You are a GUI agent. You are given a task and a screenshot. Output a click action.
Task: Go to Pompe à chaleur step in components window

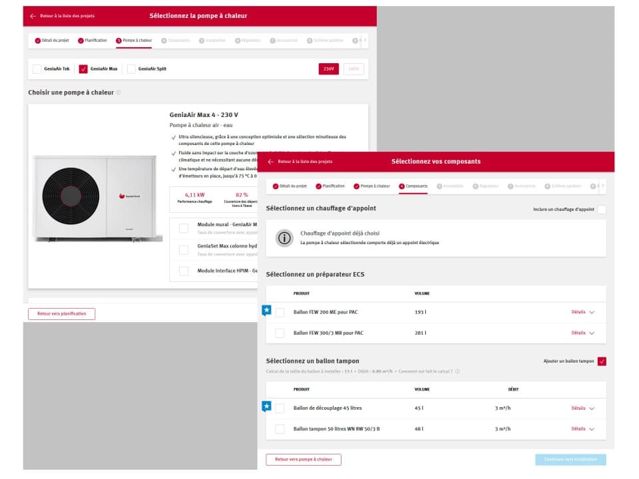point(371,186)
